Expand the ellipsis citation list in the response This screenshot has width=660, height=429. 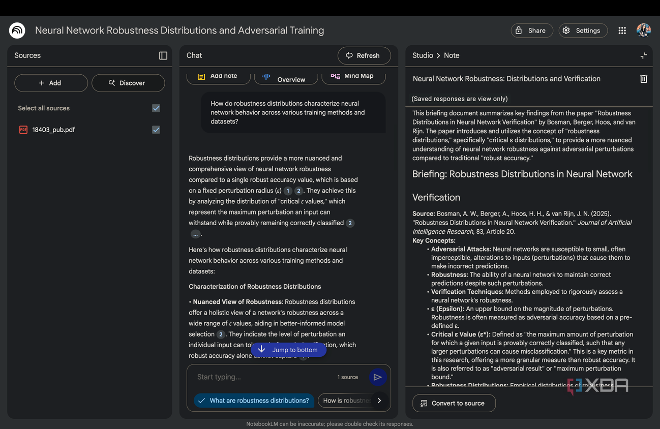point(195,234)
